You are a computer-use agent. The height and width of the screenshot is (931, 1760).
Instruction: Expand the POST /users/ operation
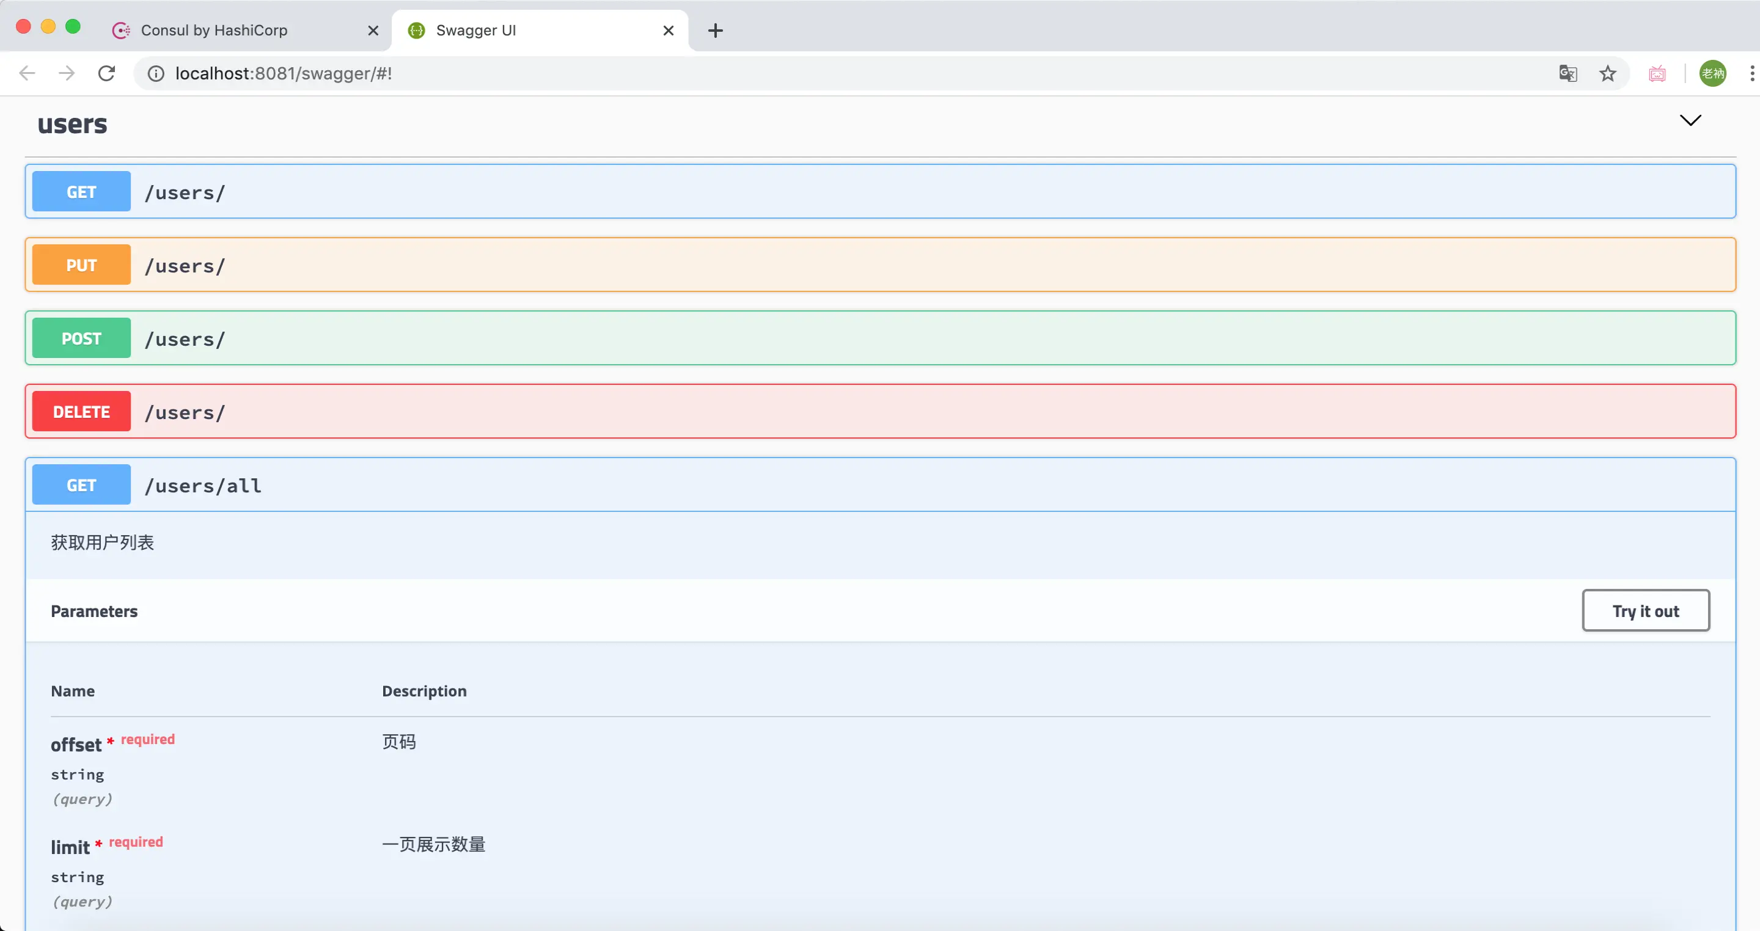pyautogui.click(x=880, y=338)
